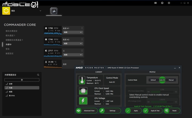Minimize the Ryzen Master window

click(x=175, y=68)
